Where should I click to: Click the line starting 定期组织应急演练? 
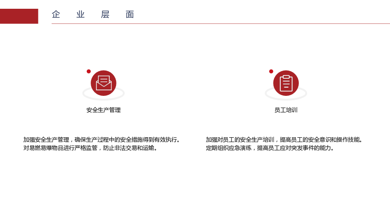270,148
